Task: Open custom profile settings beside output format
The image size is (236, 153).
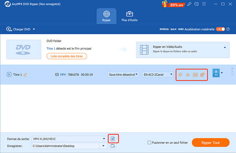Action: tap(113, 139)
